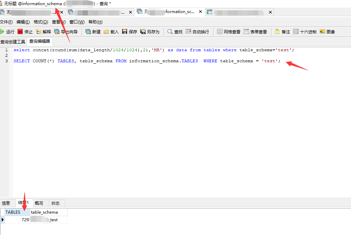Place cursor in SELECT COUNT(*) SQL line

[x=147, y=61]
